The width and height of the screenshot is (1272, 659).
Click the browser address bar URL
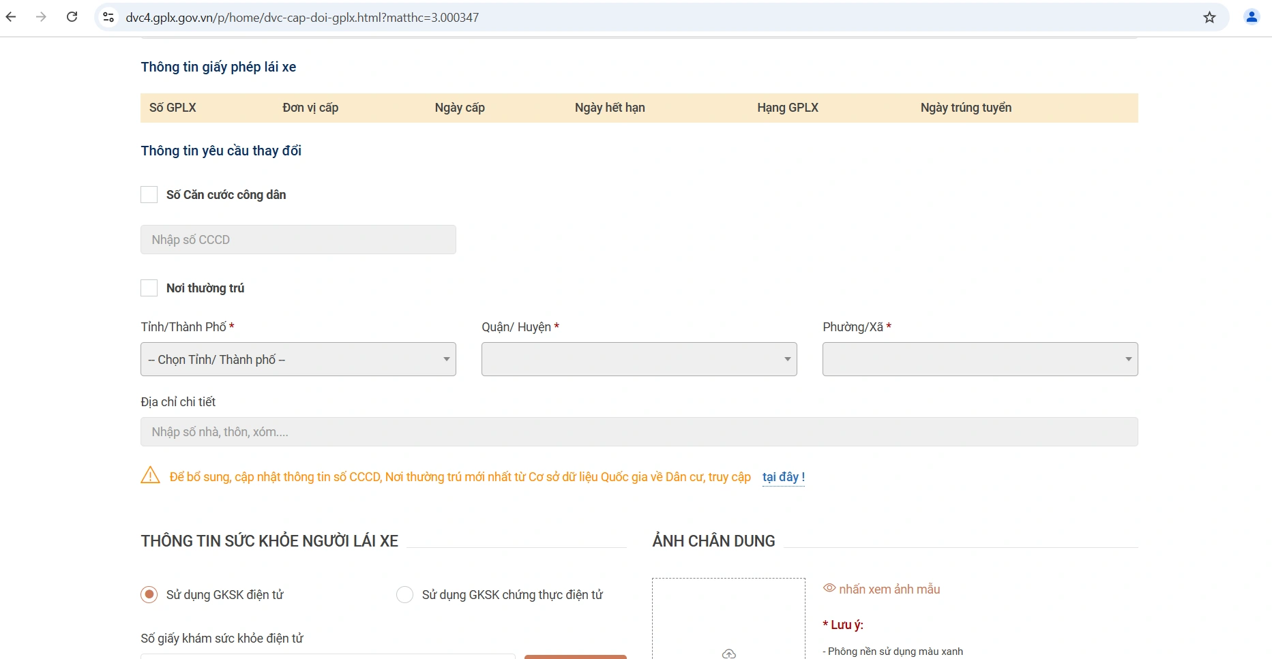[302, 17]
